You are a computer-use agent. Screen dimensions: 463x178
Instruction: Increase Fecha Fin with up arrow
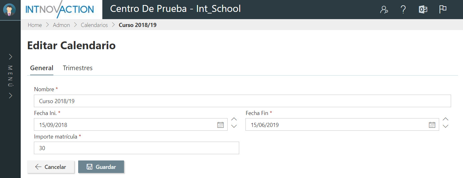445,119
